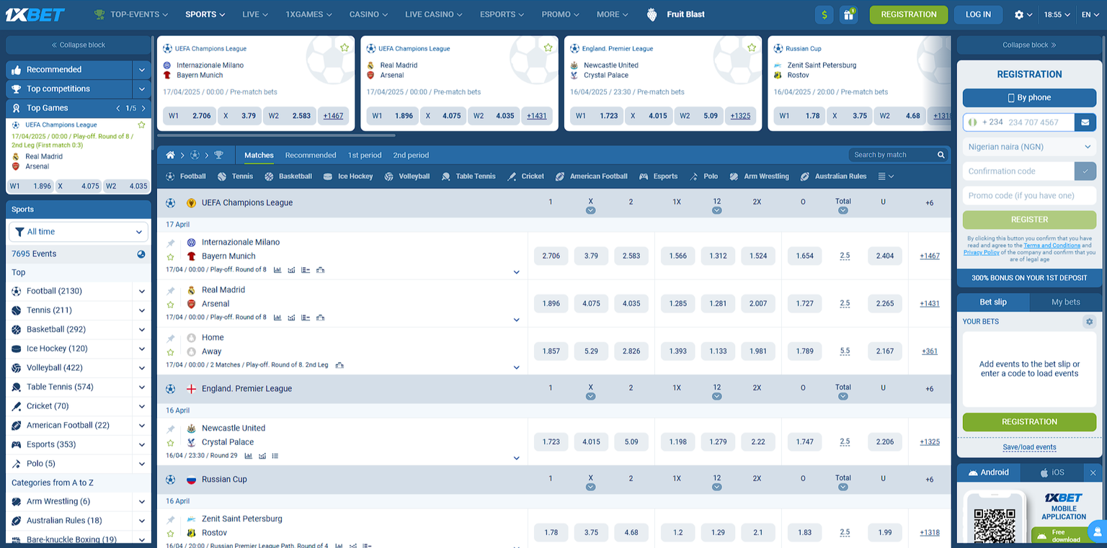The width and height of the screenshot is (1107, 548).
Task: Toggle favorite star for Zenit vs Rostov row
Action: [171, 534]
